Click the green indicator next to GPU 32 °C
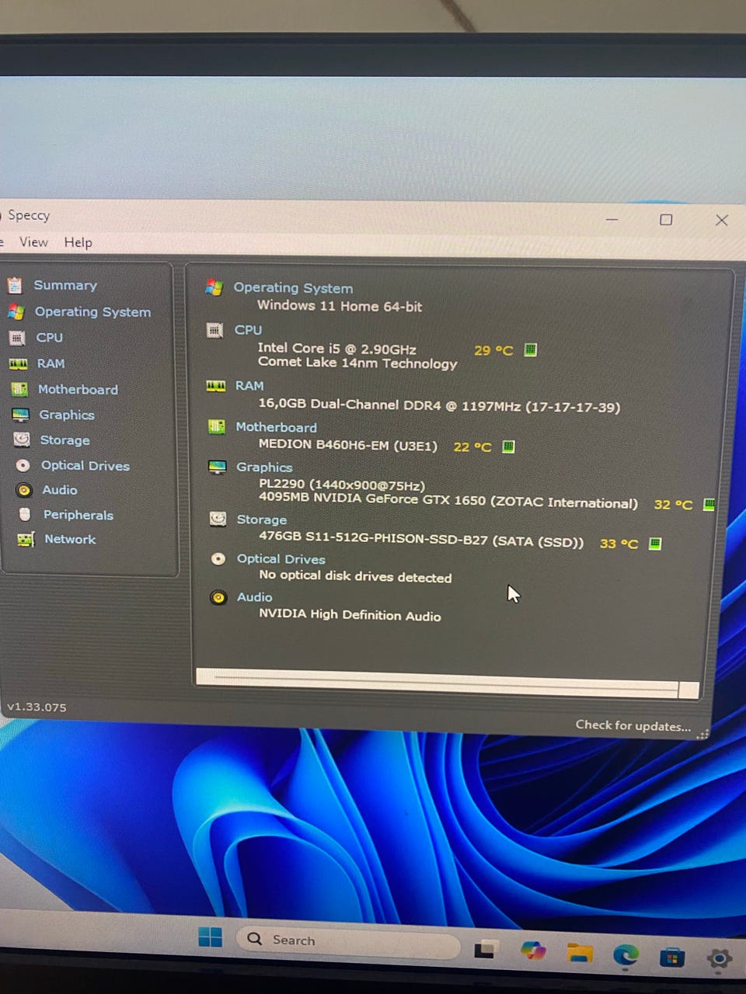 click(709, 504)
